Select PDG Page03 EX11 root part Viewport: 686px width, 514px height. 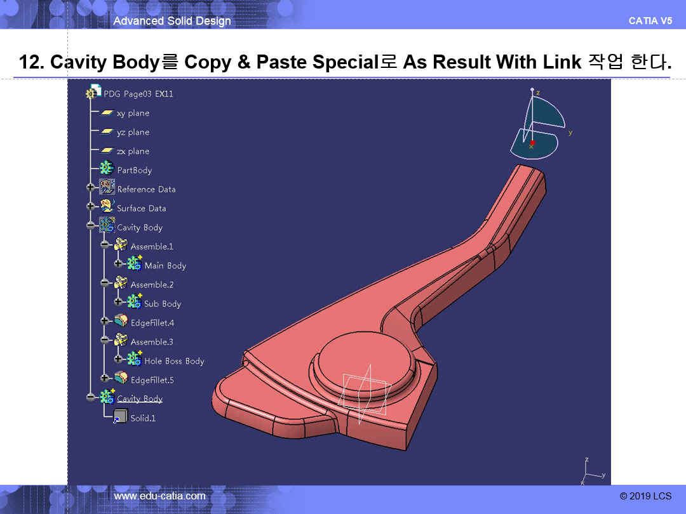point(138,94)
